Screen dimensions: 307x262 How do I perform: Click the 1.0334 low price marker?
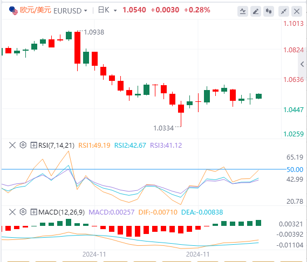coord(163,128)
